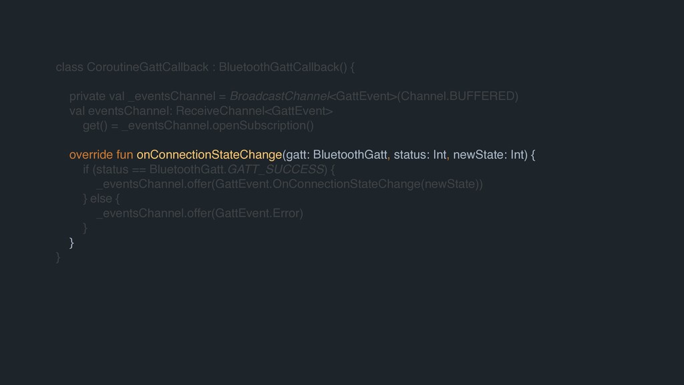Click the onConnectionStateChange function name
Screen dimensions: 684x385
point(209,155)
